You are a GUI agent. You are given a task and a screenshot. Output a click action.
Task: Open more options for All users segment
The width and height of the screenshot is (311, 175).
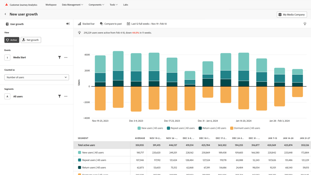(x=66, y=96)
